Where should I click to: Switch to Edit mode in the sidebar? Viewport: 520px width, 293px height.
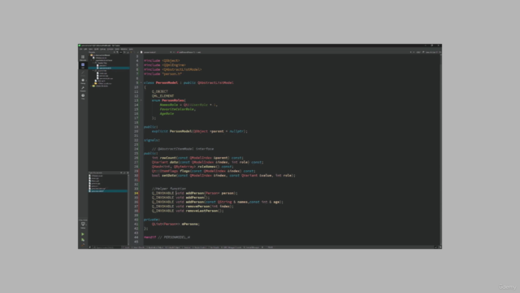pos(83,65)
